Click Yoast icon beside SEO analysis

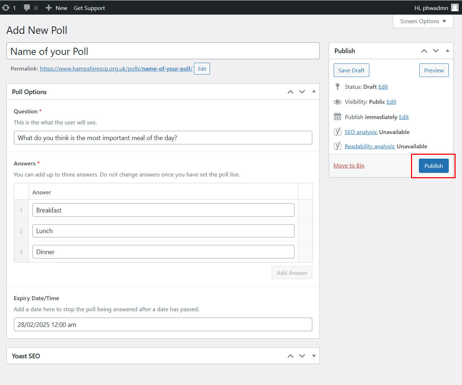pyautogui.click(x=337, y=132)
